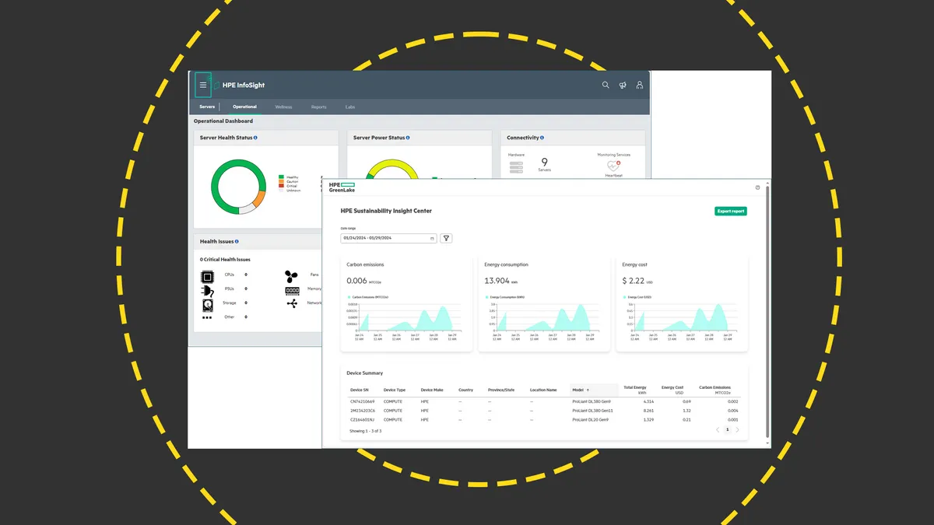934x525 pixels.
Task: Sort table by the Model column header
Action: coord(581,390)
